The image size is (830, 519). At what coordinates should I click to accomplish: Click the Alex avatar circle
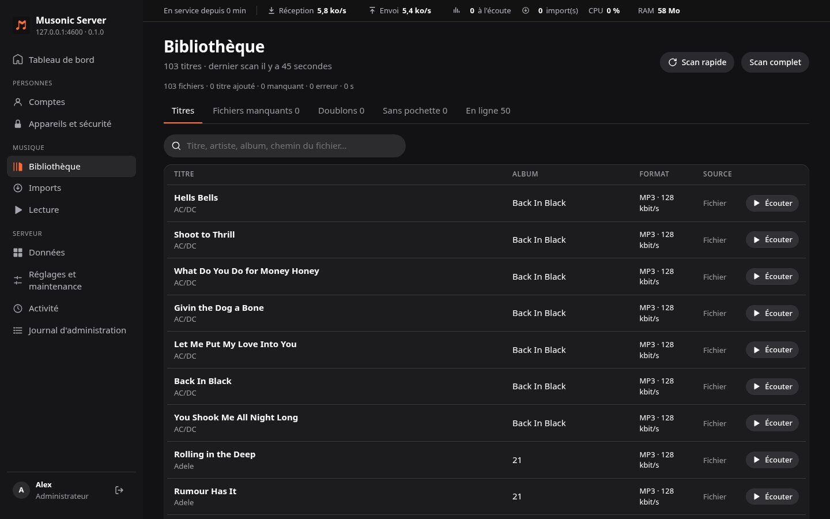pyautogui.click(x=21, y=490)
